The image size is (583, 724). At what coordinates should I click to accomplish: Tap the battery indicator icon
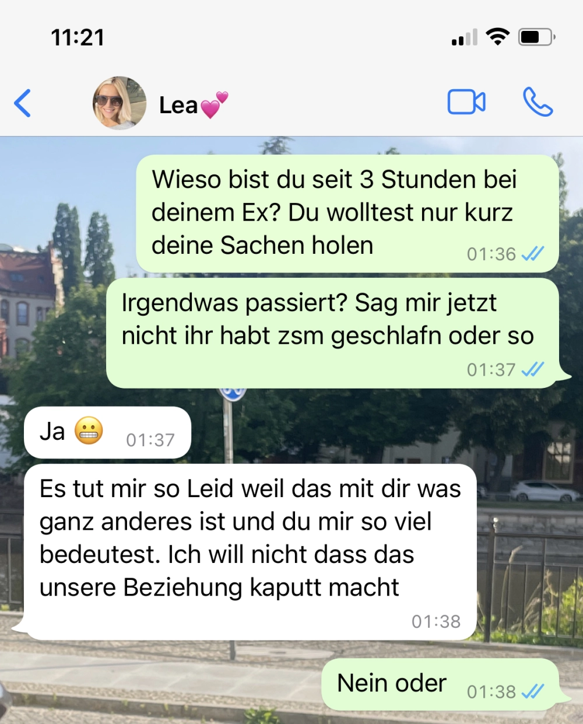pyautogui.click(x=536, y=37)
